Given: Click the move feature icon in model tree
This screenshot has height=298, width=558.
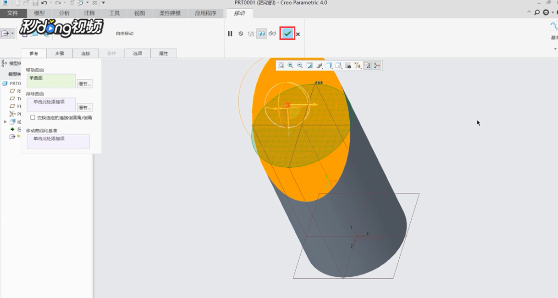Looking at the screenshot, I should 13,137.
